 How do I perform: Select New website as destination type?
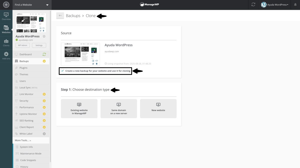tap(158, 109)
